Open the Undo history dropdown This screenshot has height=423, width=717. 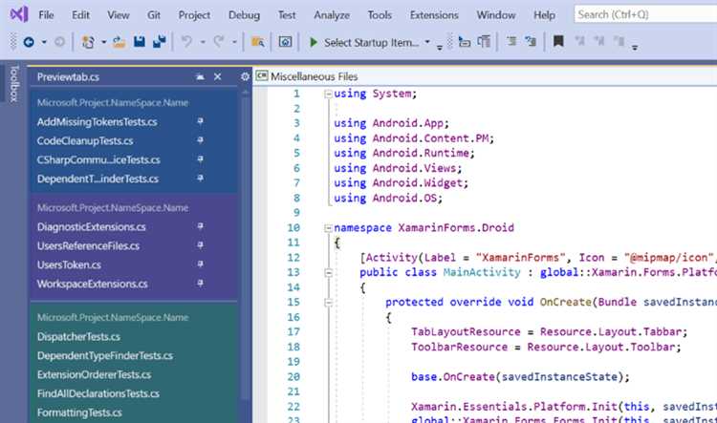tap(203, 42)
